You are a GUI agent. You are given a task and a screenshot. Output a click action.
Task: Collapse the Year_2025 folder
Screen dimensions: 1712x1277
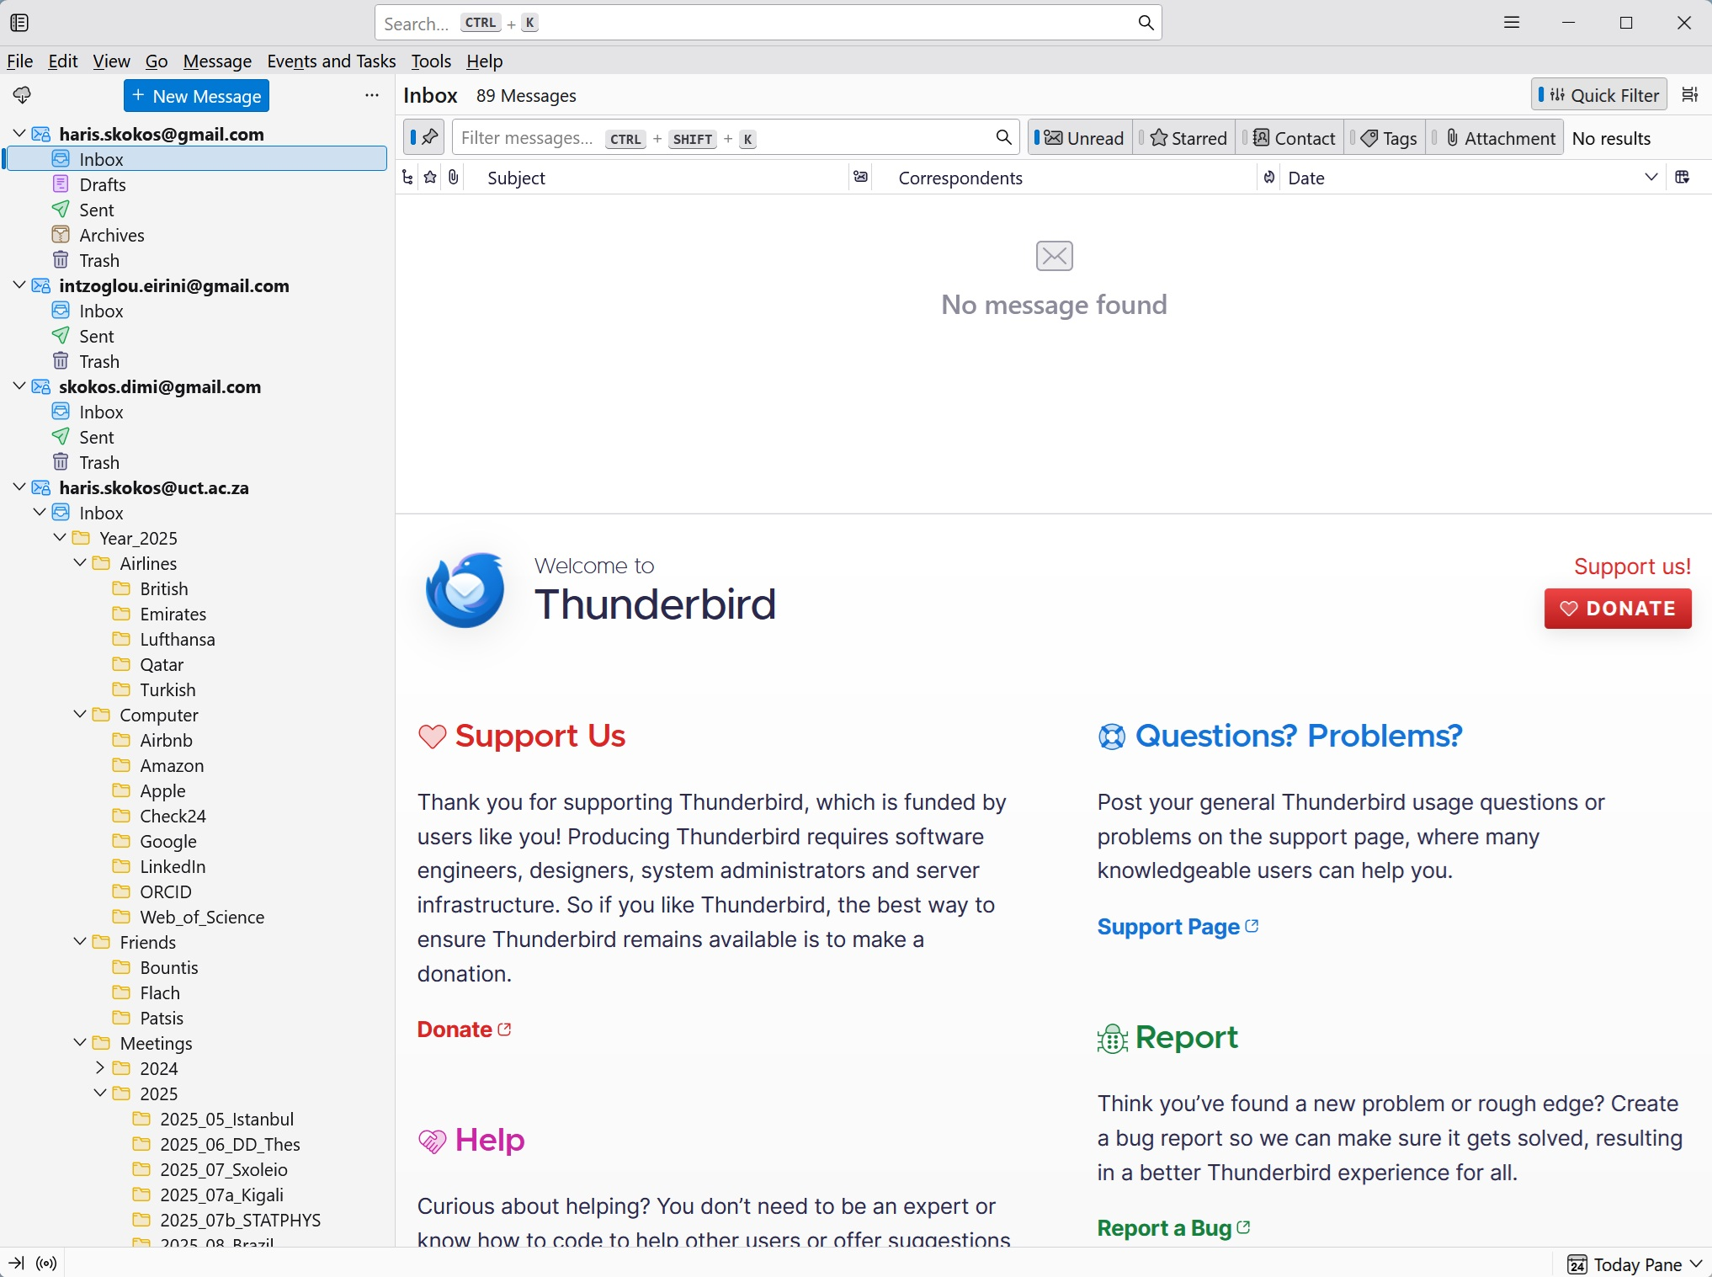point(59,537)
